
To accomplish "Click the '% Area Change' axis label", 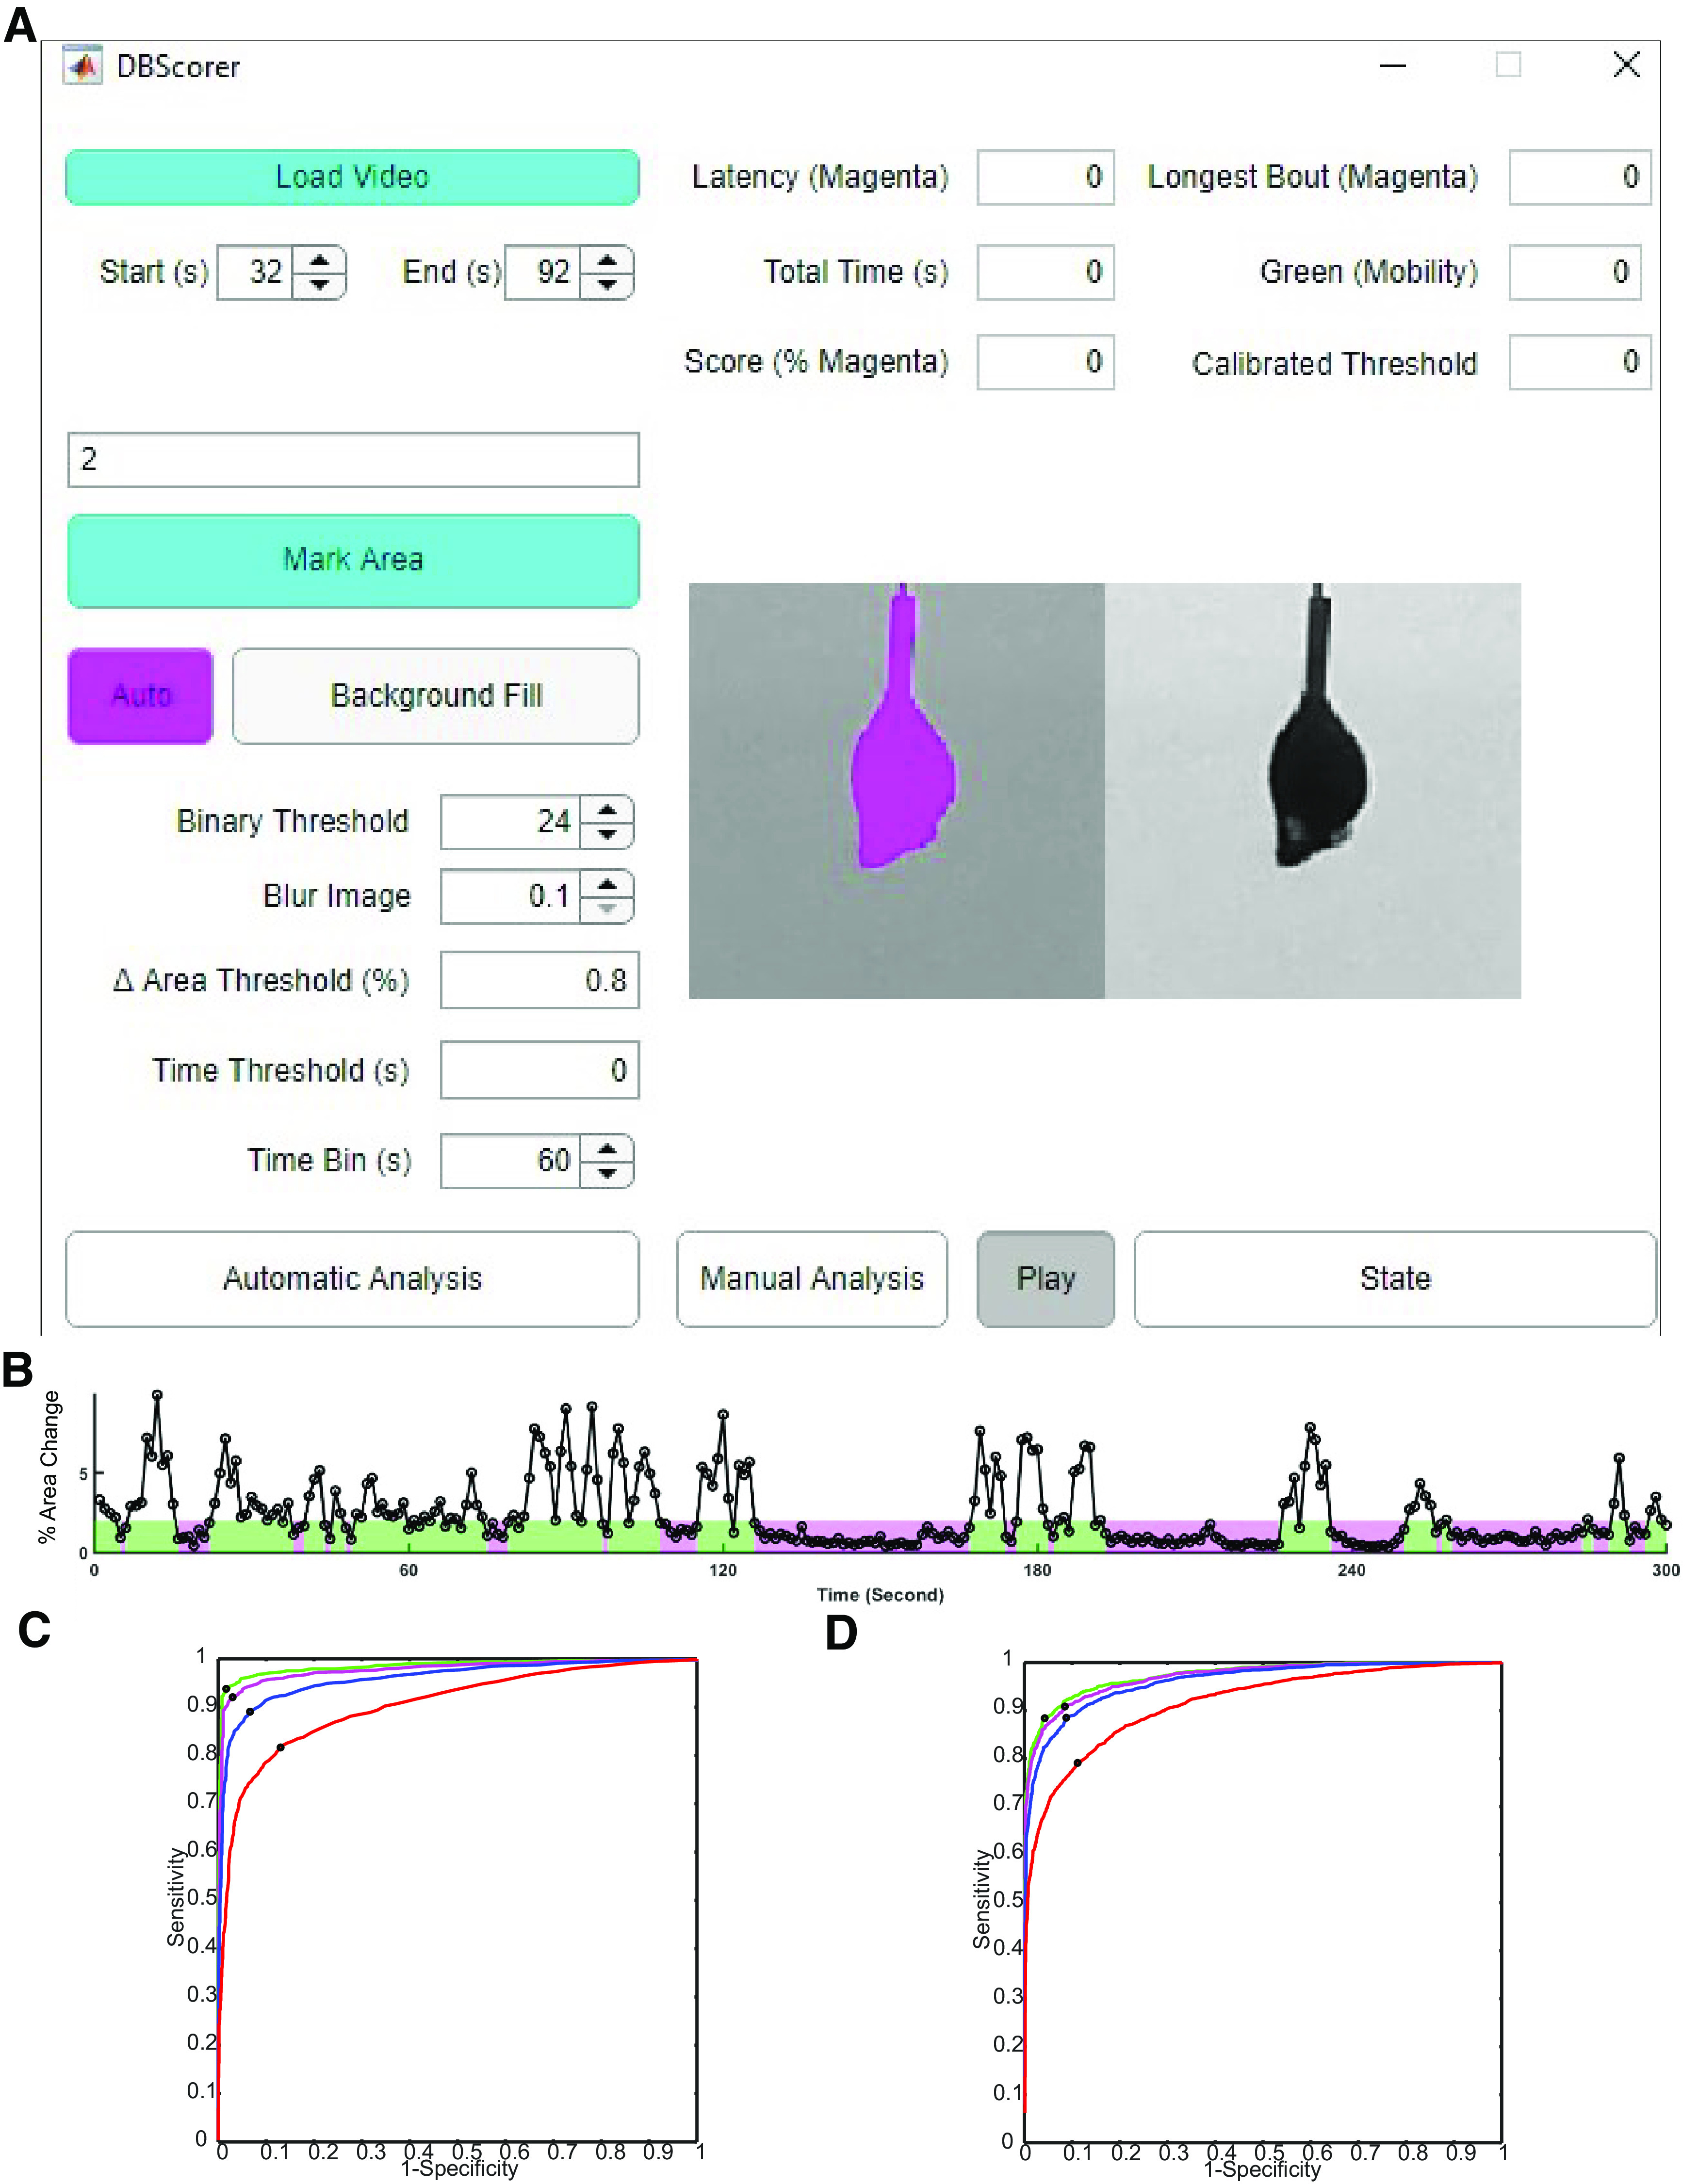I will click(x=49, y=1467).
